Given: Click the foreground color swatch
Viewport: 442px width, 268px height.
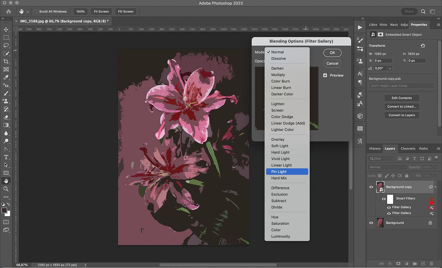Looking at the screenshot, I should pos(5,211).
